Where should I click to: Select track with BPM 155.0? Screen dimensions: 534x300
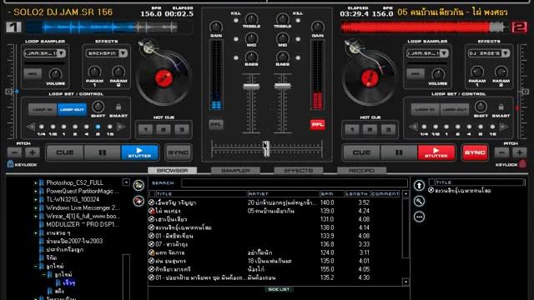276,269
